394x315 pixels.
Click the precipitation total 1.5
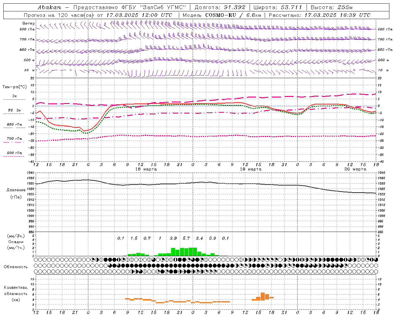pyautogui.click(x=134, y=238)
